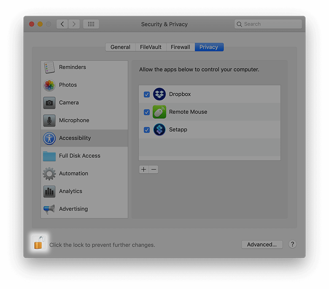Add an app with the plus button

[x=144, y=169]
